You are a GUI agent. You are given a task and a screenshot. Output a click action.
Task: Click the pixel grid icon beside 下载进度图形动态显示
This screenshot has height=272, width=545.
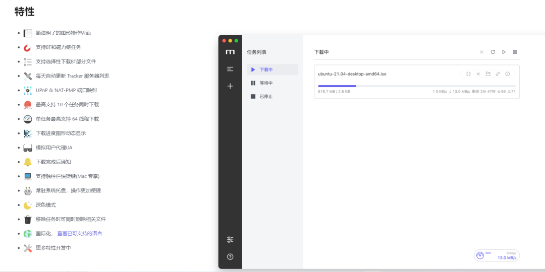(x=28, y=133)
